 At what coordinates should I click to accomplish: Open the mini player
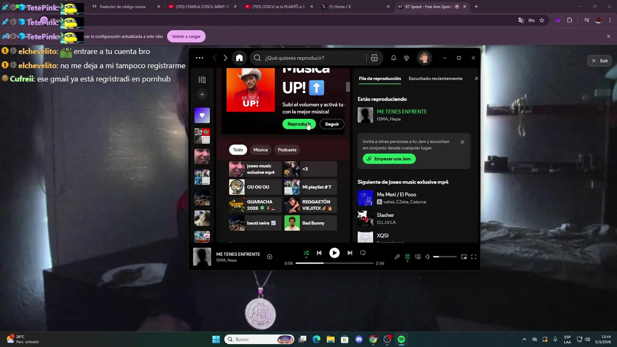[x=464, y=257]
